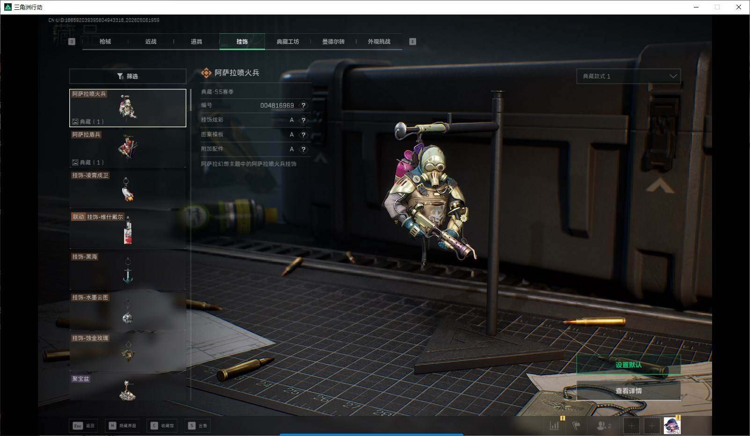
Task: Click the E next-tab key icon
Action: coord(412,42)
